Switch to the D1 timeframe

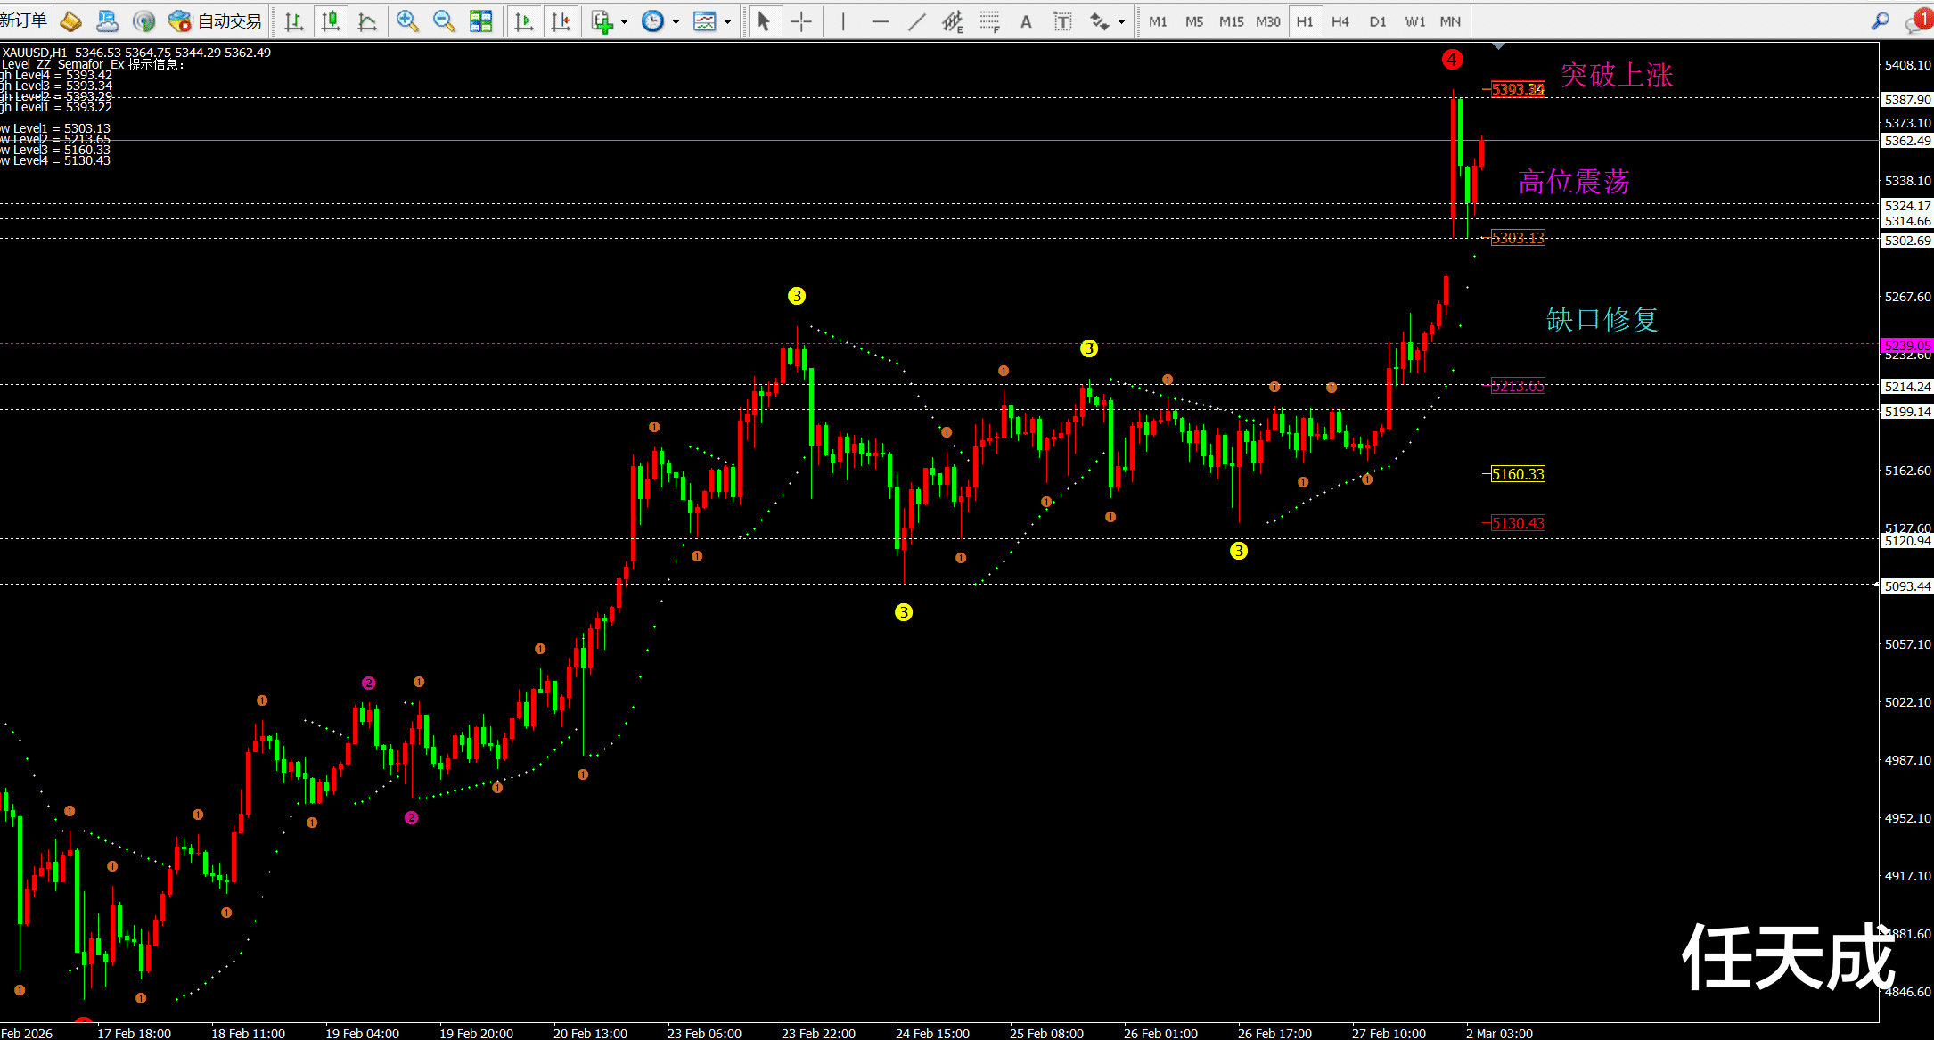tap(1378, 21)
